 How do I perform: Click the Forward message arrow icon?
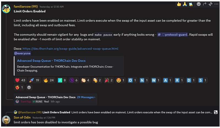[x=205, y=4]
